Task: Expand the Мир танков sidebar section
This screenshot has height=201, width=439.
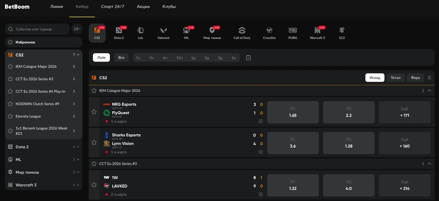Action: click(x=78, y=172)
